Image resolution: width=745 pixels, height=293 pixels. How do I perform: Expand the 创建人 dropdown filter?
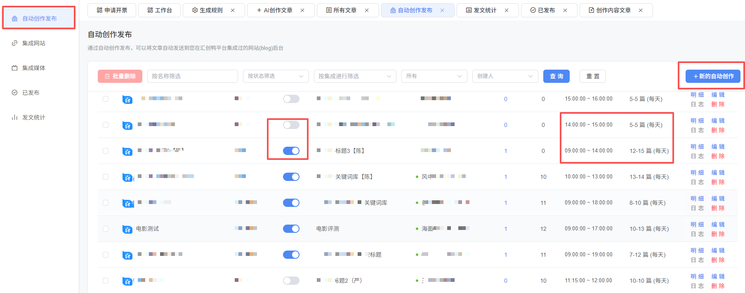click(x=505, y=76)
